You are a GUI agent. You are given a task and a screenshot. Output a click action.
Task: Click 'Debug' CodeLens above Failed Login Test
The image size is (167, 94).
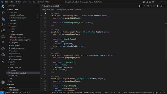click(57, 30)
